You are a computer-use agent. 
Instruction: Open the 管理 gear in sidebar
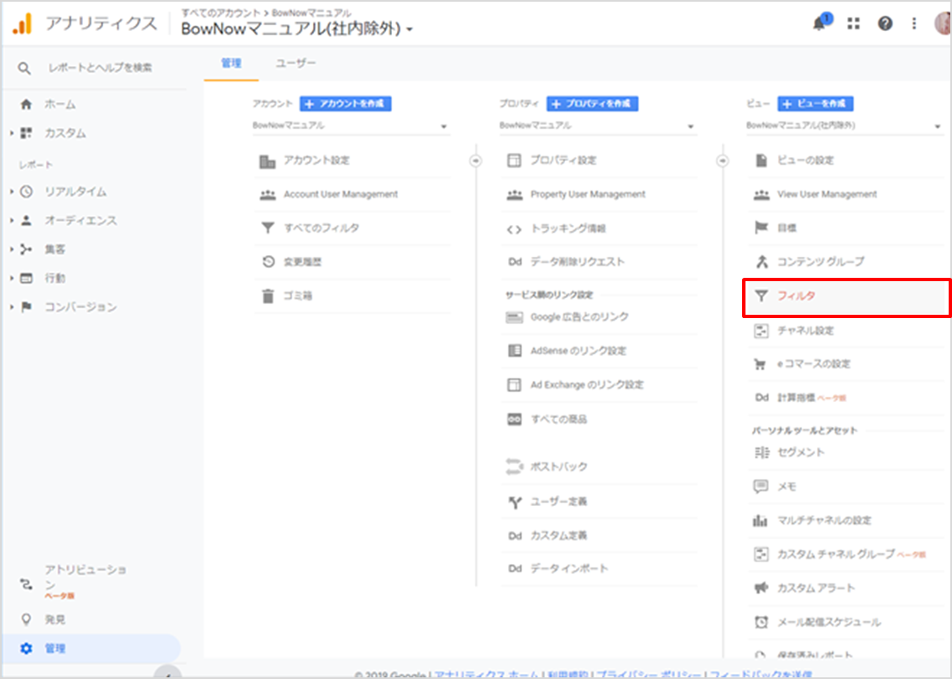26,648
